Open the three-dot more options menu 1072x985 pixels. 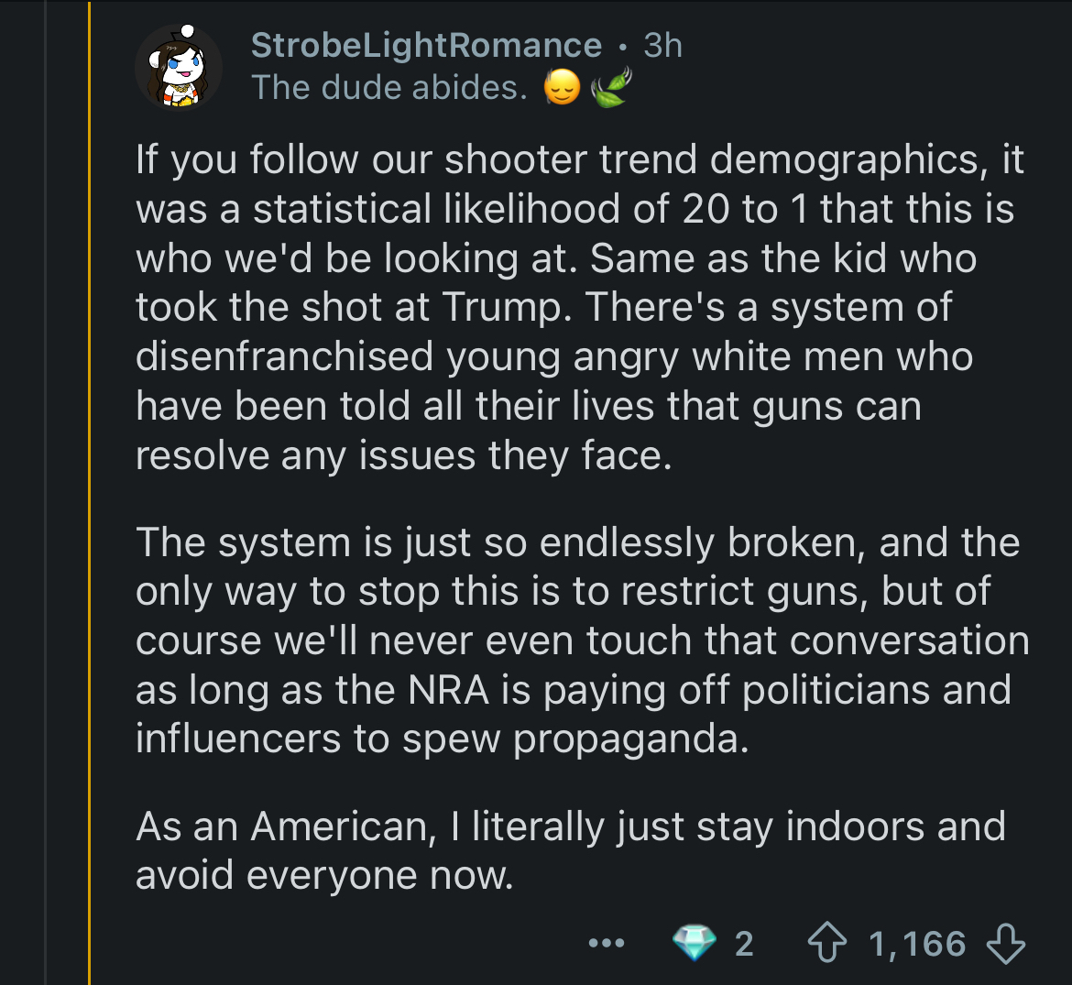click(x=607, y=943)
